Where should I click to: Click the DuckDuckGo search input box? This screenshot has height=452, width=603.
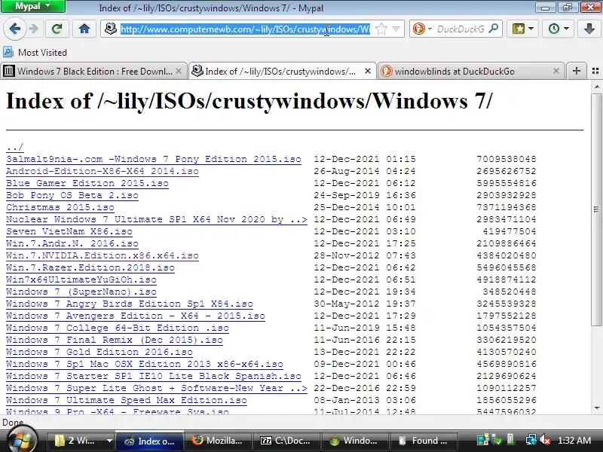point(461,29)
